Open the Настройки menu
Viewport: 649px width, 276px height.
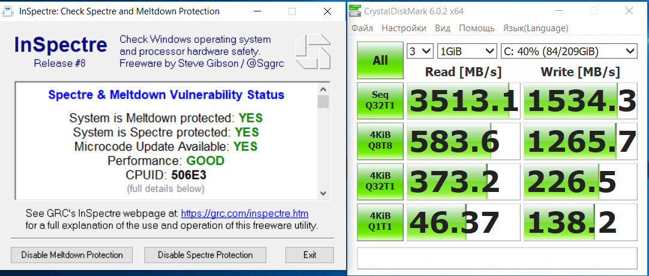pos(404,28)
